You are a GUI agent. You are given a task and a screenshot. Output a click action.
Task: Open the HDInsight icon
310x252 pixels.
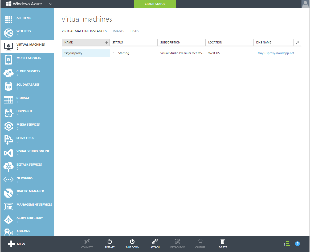pyautogui.click(x=9, y=113)
